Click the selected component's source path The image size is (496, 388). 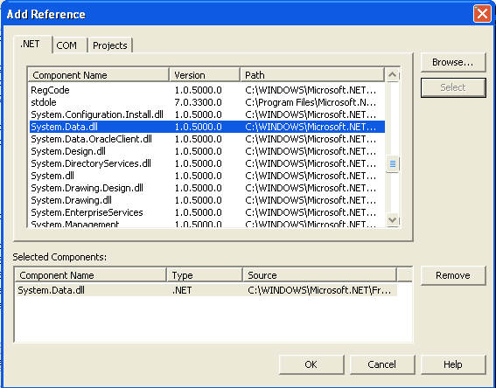click(x=319, y=290)
